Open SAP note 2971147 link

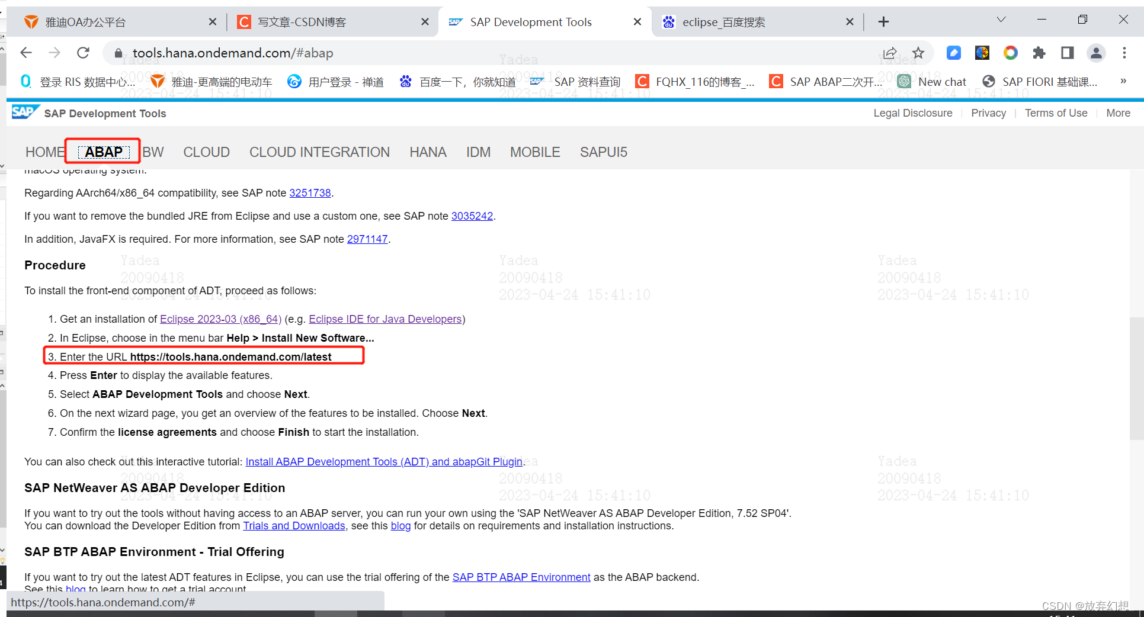[x=367, y=239]
